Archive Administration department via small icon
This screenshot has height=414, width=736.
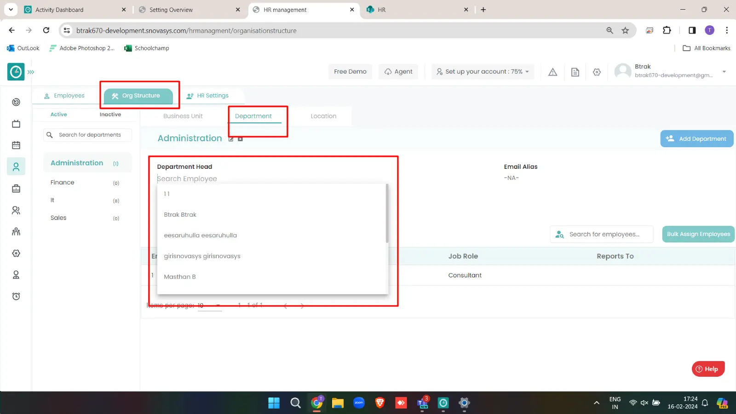(x=240, y=139)
